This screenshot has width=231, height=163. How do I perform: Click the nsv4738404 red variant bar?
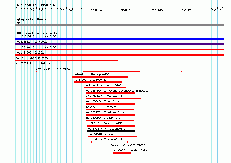[x=111, y=104]
